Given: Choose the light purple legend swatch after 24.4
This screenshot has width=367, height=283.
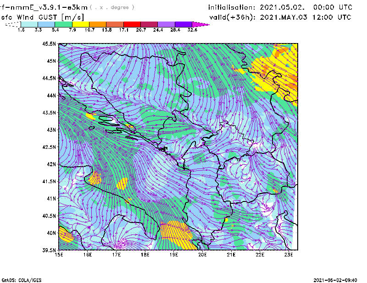Looking at the screenshot, I should pyautogui.click(x=166, y=24).
